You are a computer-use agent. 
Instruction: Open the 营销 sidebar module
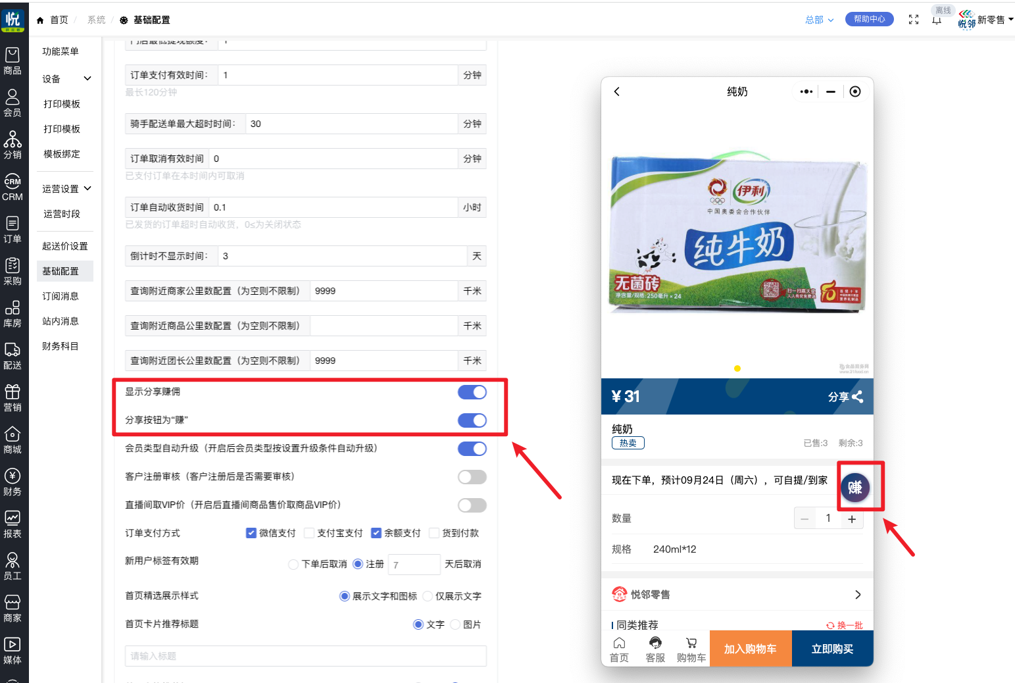(12, 398)
